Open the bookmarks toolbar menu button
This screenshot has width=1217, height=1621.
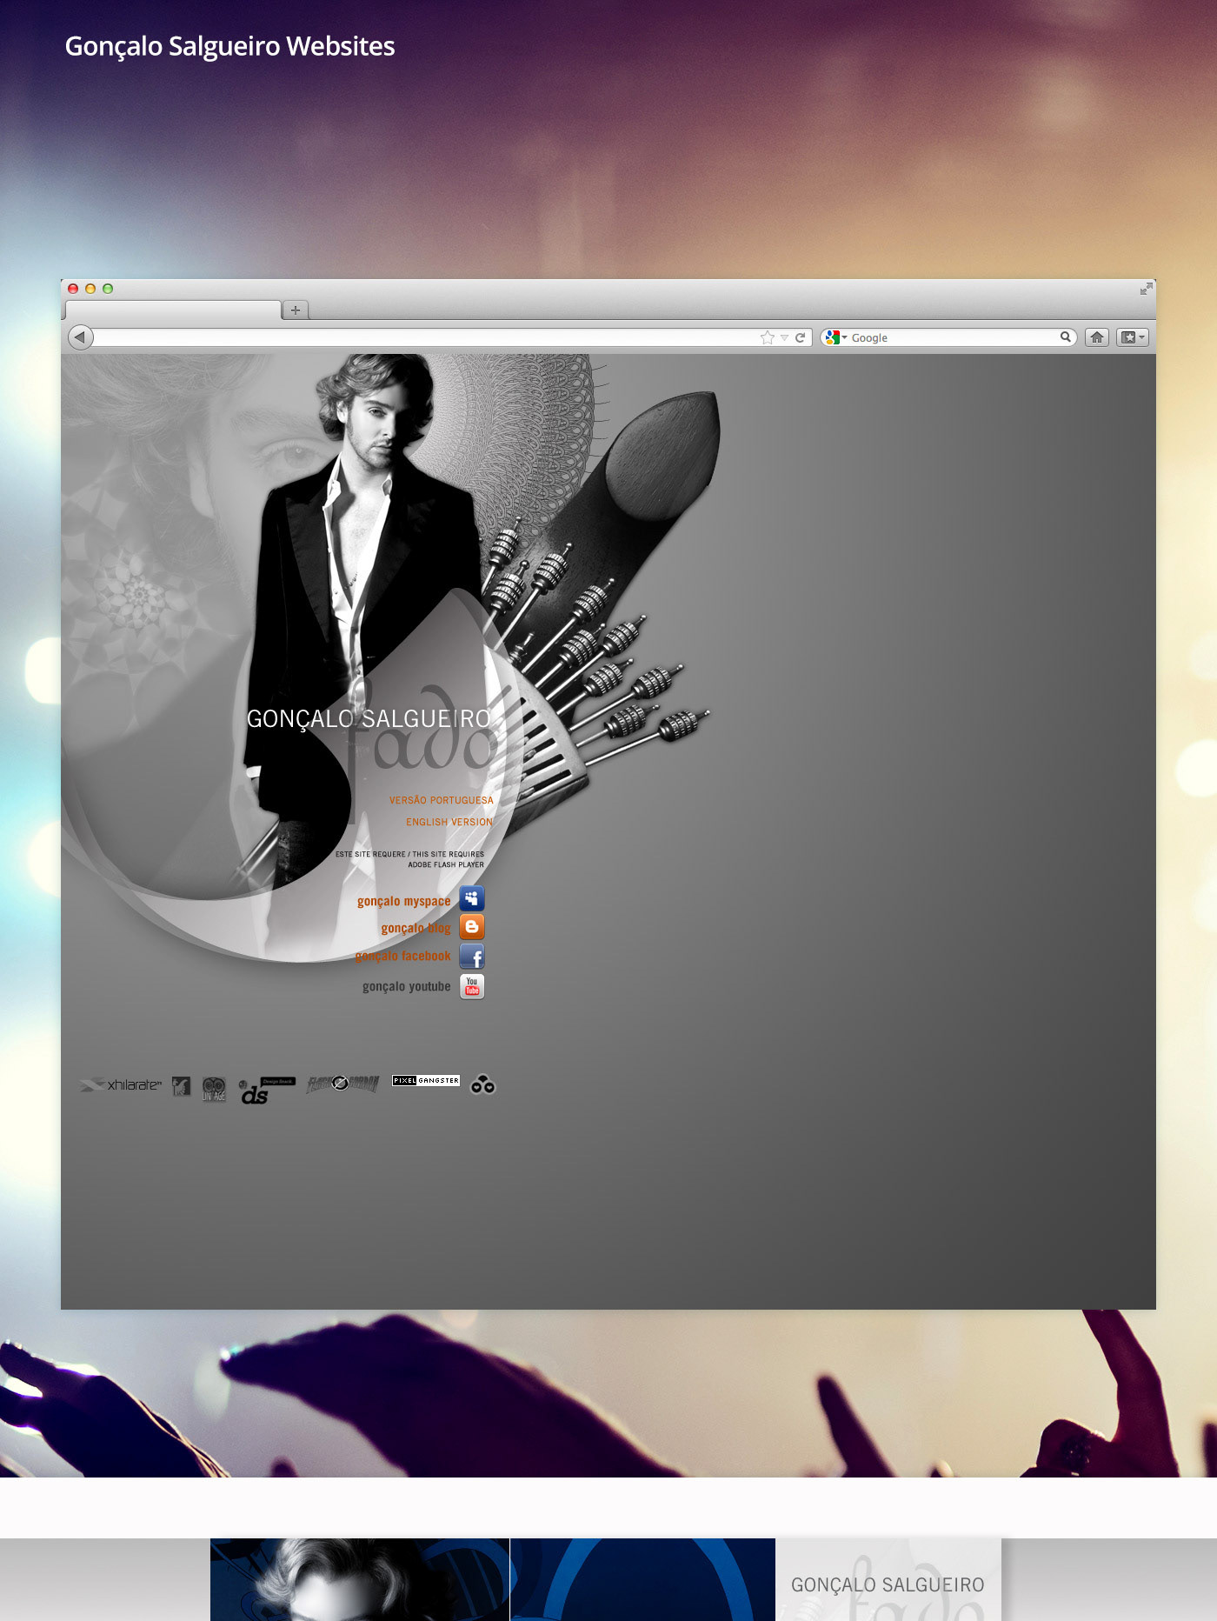pyautogui.click(x=1133, y=337)
